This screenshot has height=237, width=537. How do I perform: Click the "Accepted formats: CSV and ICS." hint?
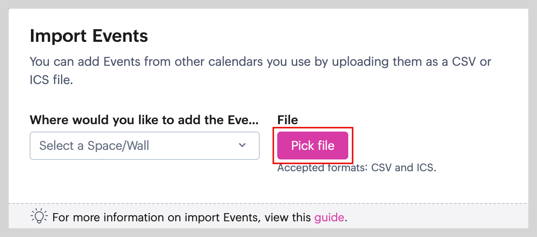pos(357,168)
